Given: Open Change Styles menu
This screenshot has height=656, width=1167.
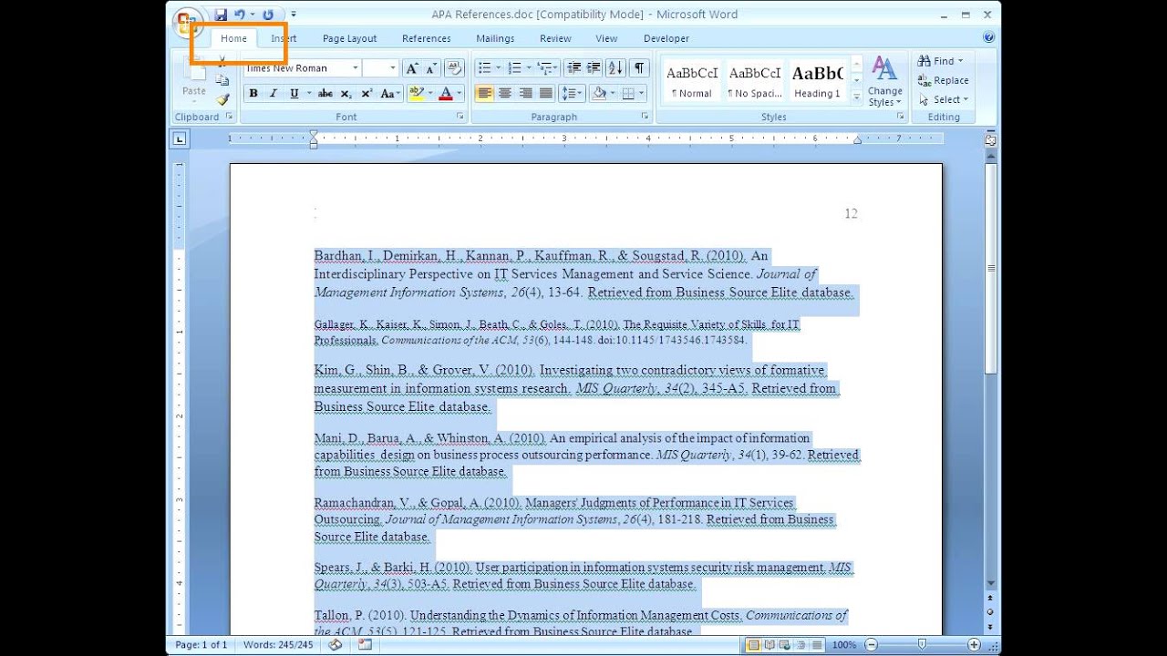Looking at the screenshot, I should (x=884, y=80).
